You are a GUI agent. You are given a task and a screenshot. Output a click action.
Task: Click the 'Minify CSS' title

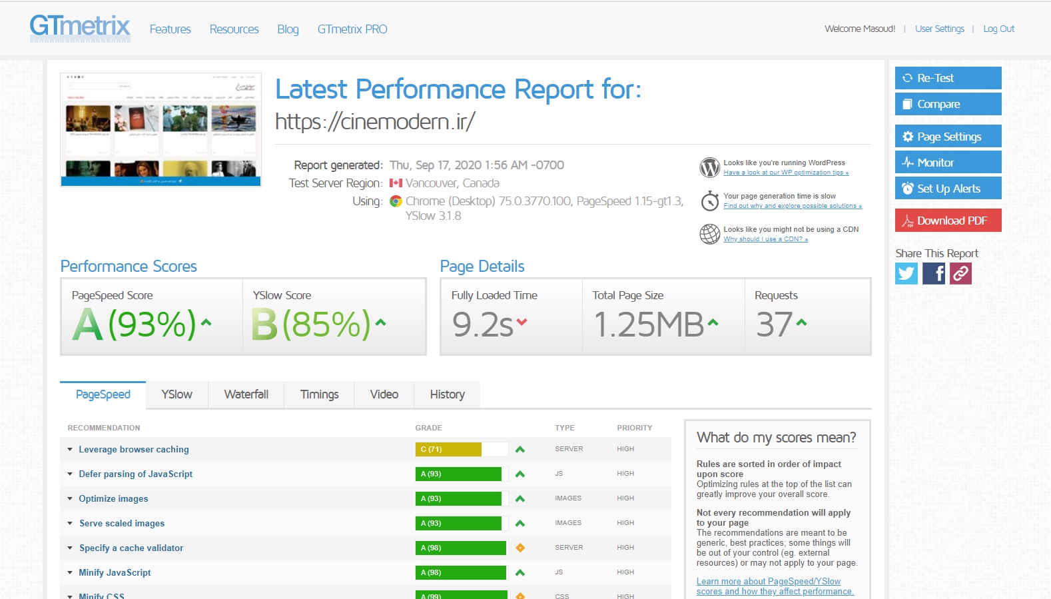click(102, 596)
